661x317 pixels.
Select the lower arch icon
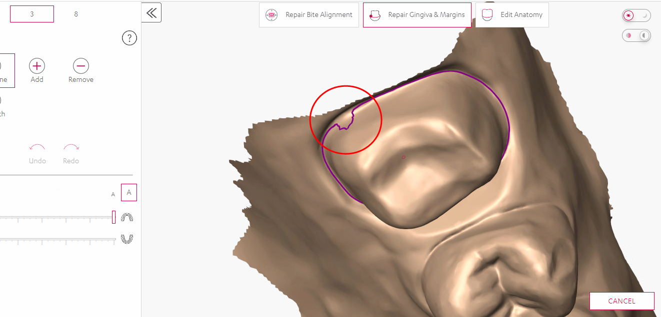click(127, 238)
